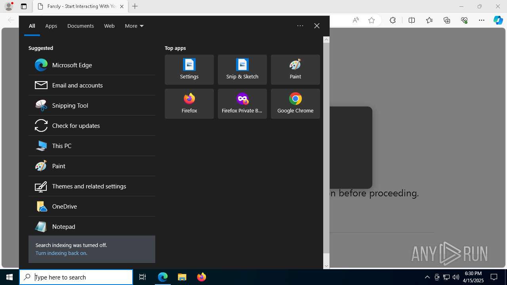Open Copilot in Edge

coord(498,20)
